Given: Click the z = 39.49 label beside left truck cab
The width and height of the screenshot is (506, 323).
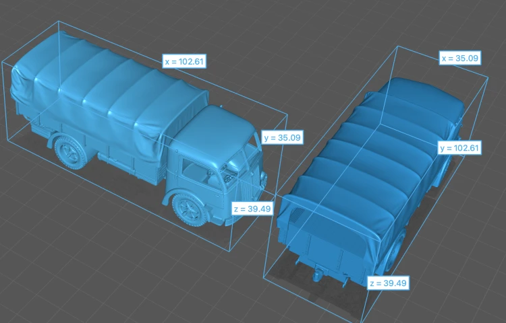Looking at the screenshot, I should [252, 209].
